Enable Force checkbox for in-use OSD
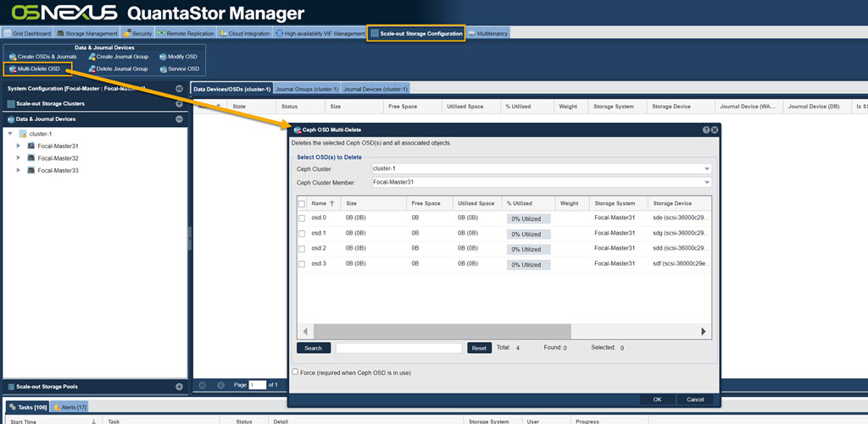 (x=295, y=372)
